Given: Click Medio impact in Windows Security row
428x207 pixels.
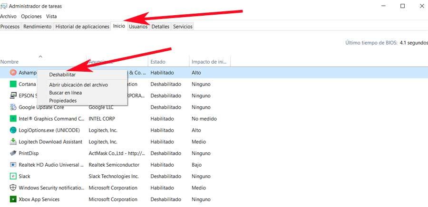Looking at the screenshot, I should 199,188.
